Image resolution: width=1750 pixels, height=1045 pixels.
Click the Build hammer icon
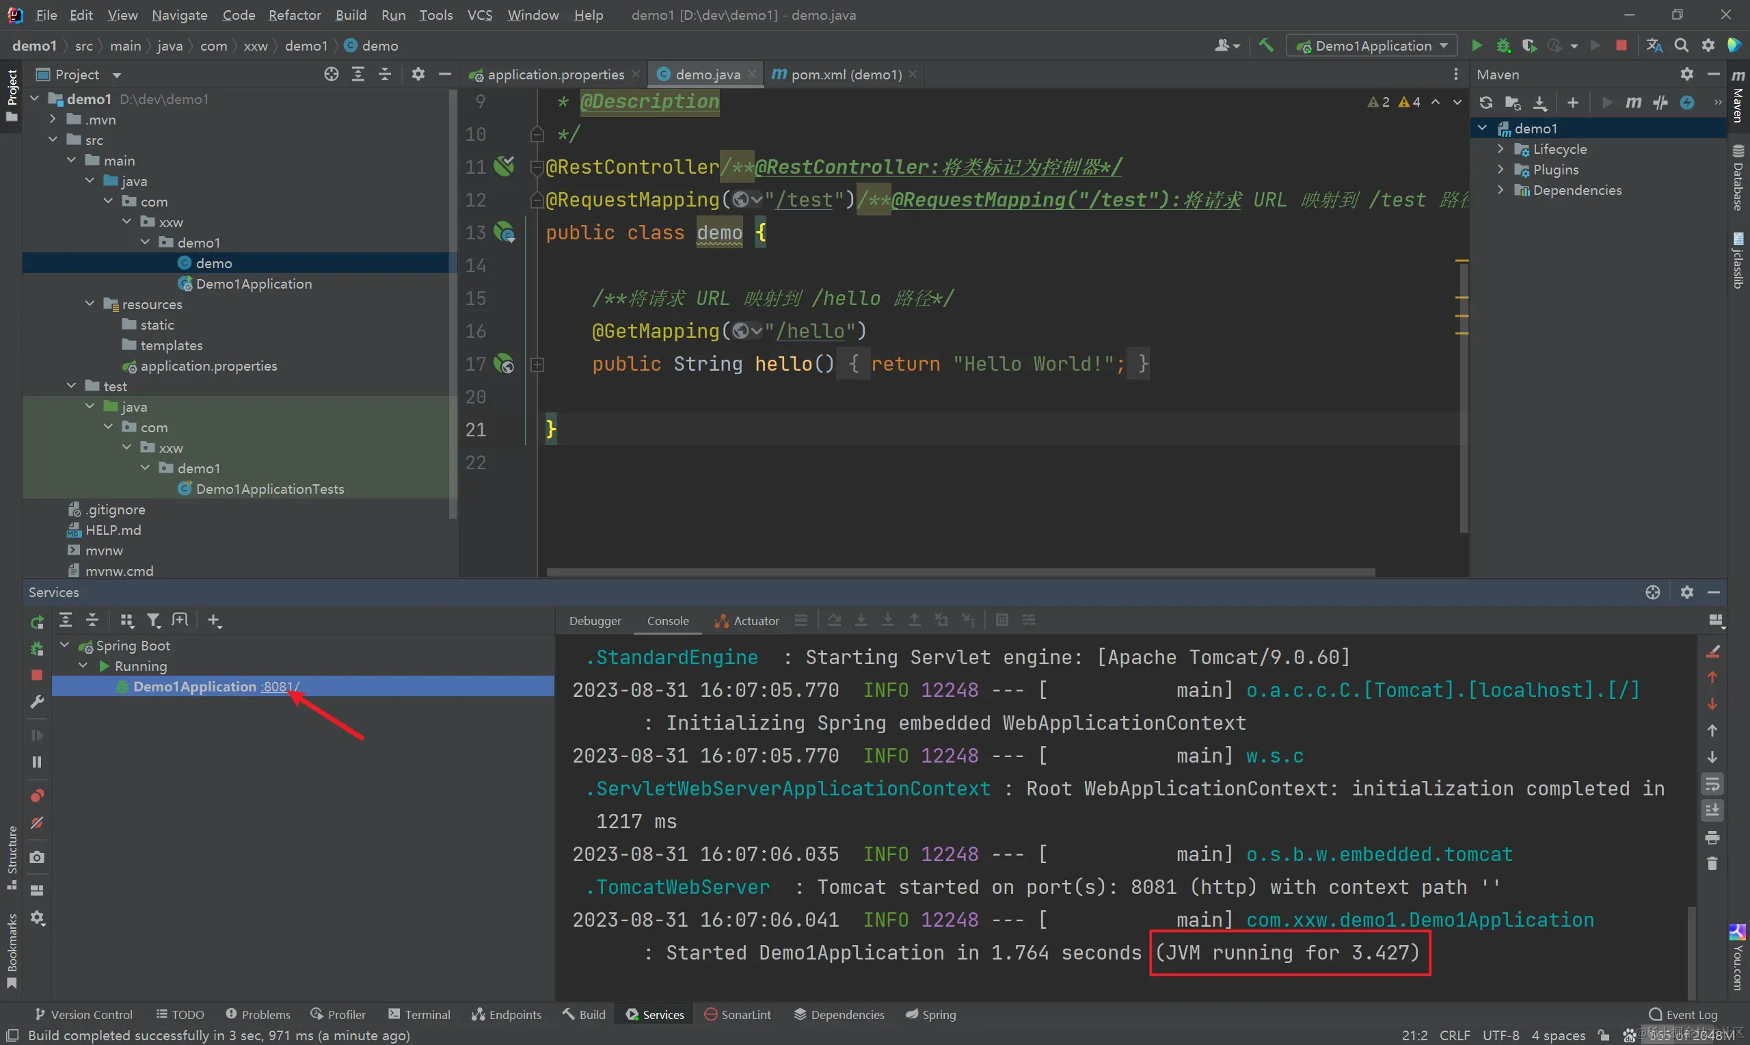(x=1266, y=46)
